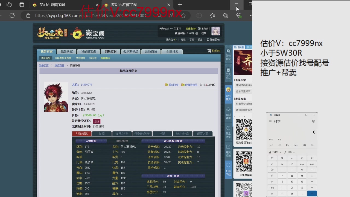This screenshot has width=350, height=197.
Task: Toggle the 2nd function key in calculator
Action: [x=272, y=158]
